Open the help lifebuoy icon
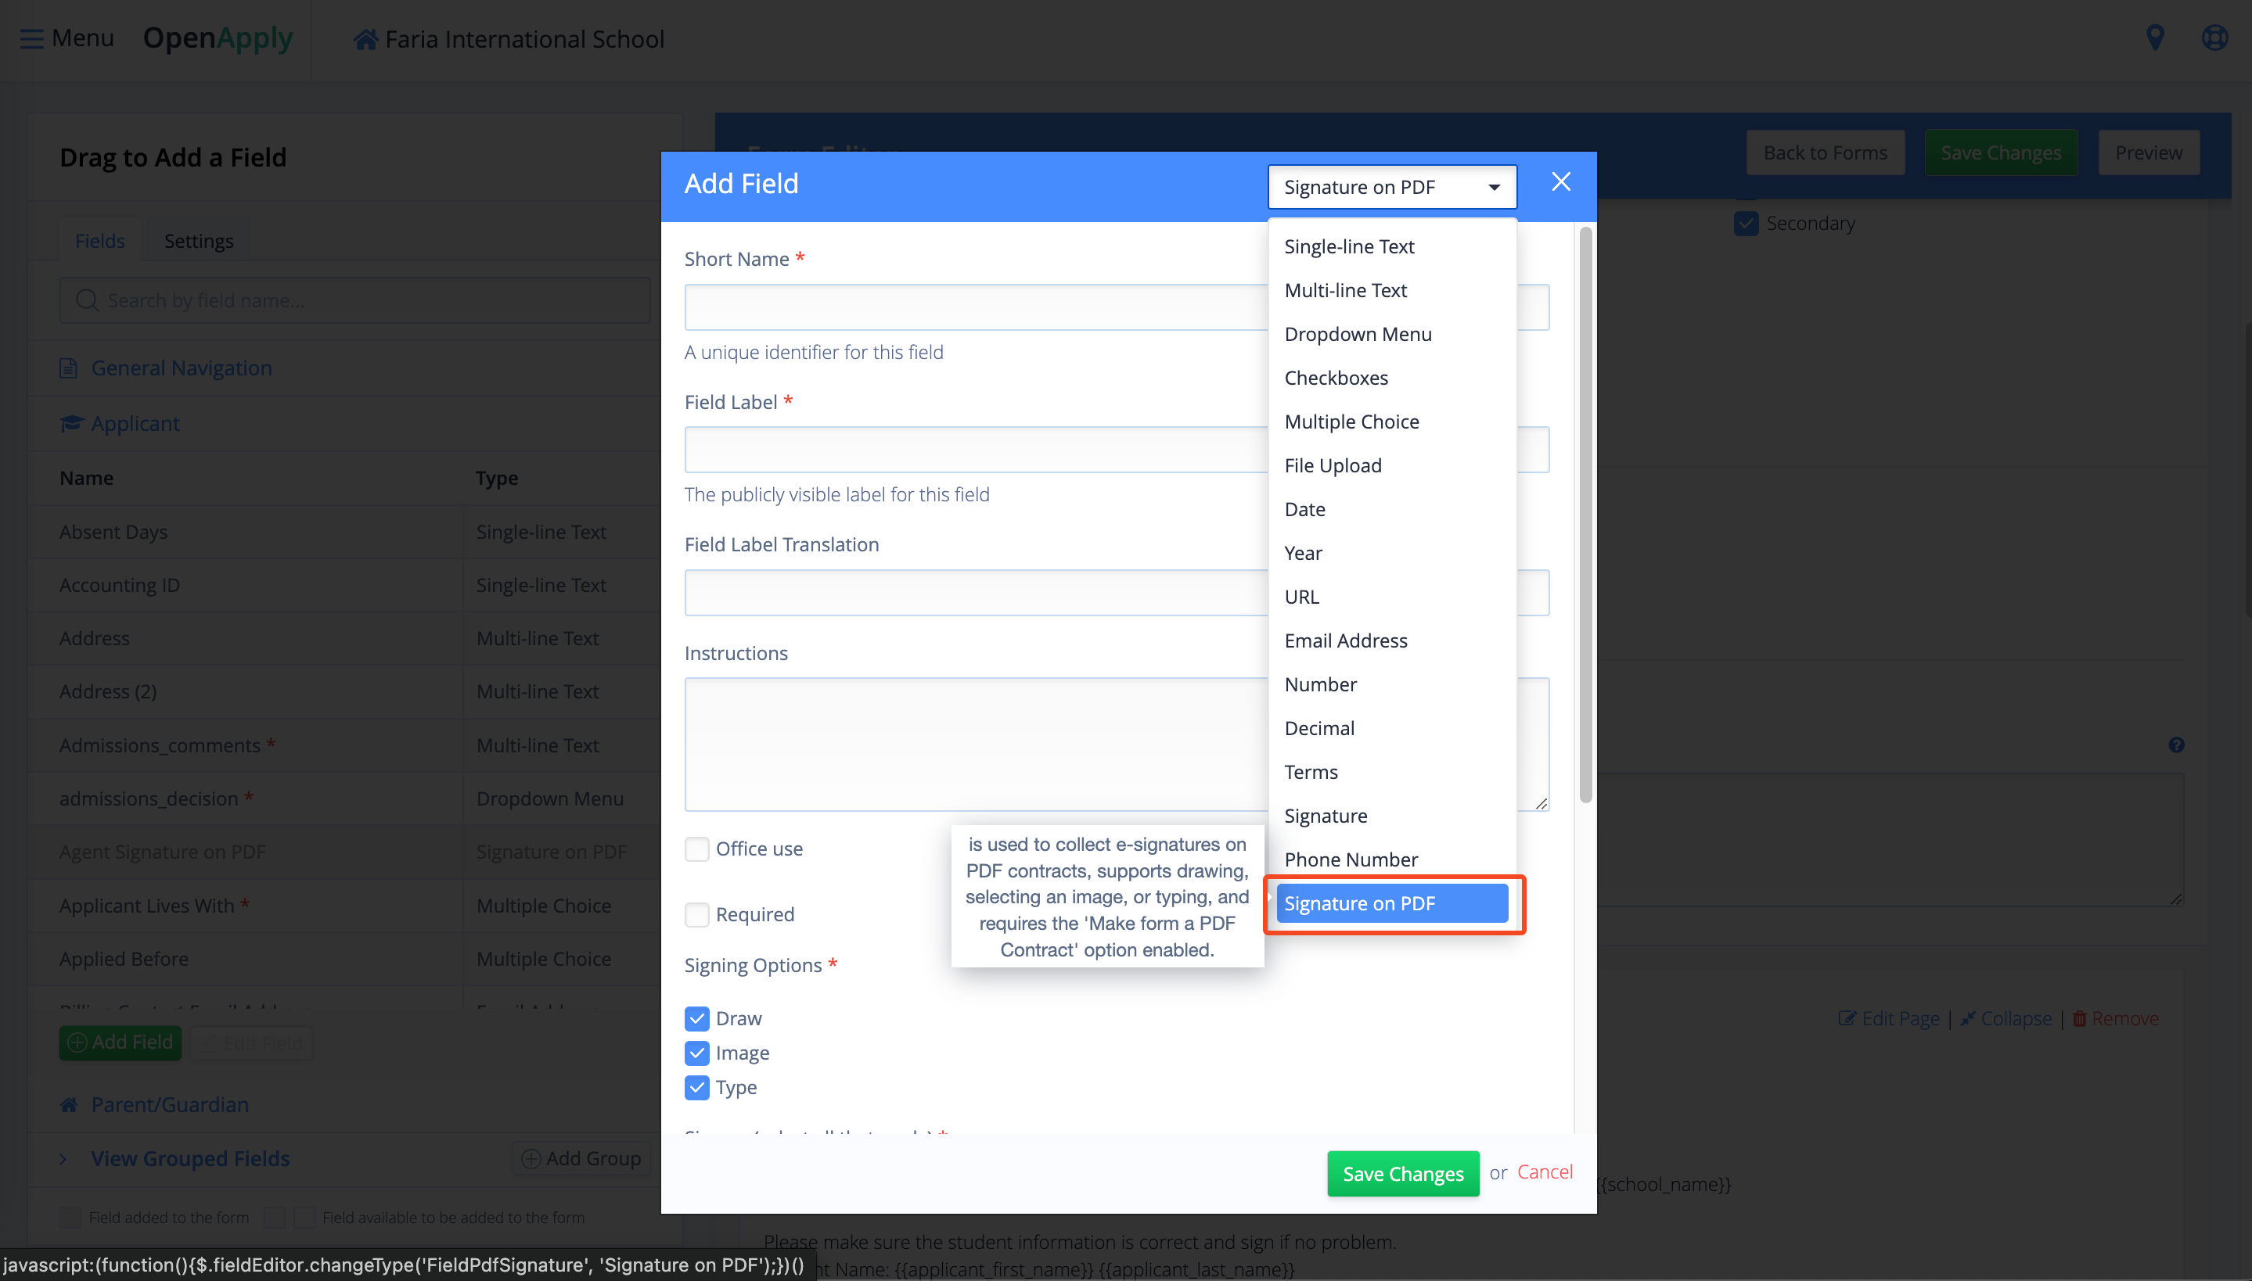This screenshot has height=1281, width=2252. pyautogui.click(x=2214, y=38)
